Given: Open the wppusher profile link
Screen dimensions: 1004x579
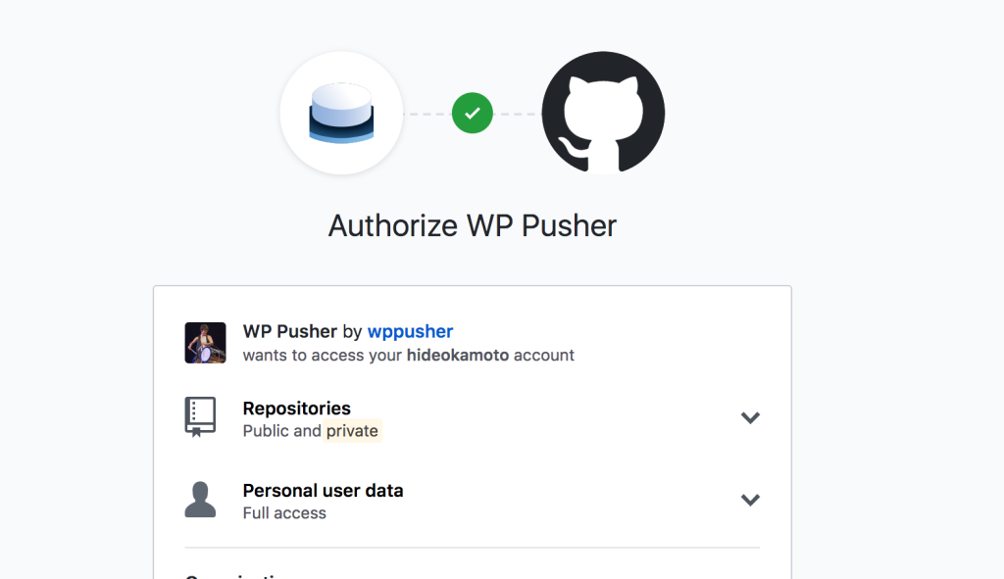Looking at the screenshot, I should tap(410, 331).
